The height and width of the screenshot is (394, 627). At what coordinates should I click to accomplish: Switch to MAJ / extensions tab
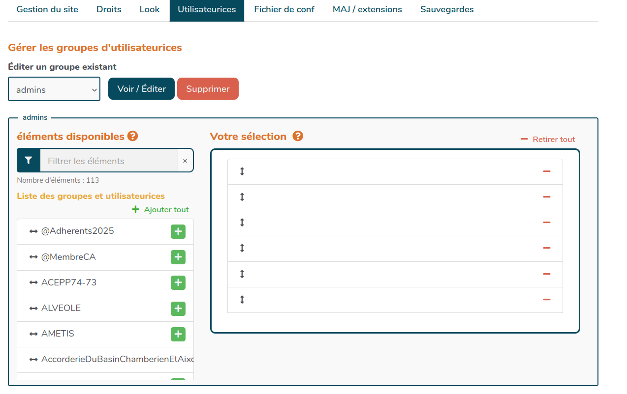point(367,10)
